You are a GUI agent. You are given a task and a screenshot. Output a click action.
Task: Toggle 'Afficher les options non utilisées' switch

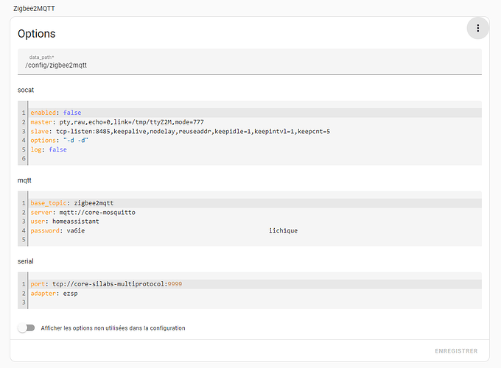(x=27, y=328)
